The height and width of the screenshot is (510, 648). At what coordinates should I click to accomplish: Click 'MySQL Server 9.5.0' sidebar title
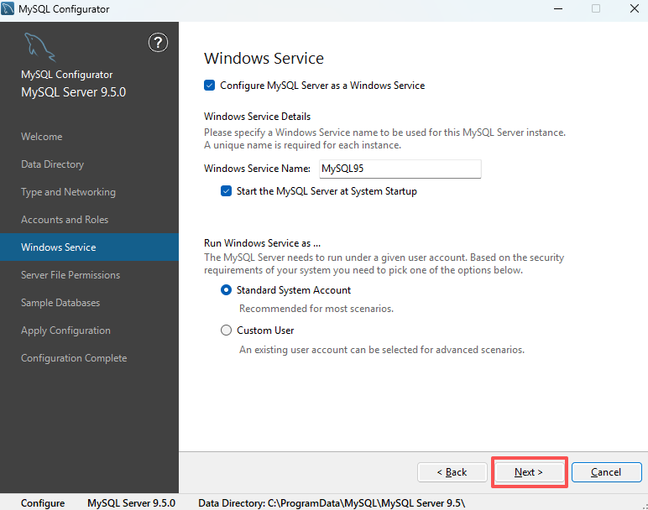click(74, 92)
